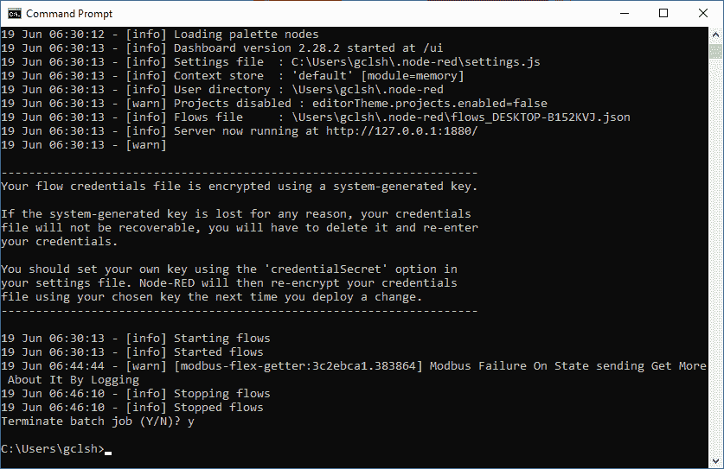This screenshot has width=724, height=469.
Task: Click the settings.js file path text
Action: (x=415, y=62)
